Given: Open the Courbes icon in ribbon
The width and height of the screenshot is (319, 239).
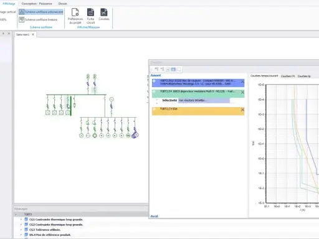Looking at the screenshot, I should coord(104,14).
